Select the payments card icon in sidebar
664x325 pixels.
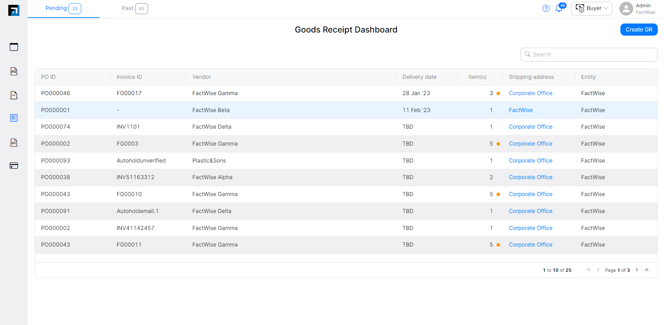14,166
